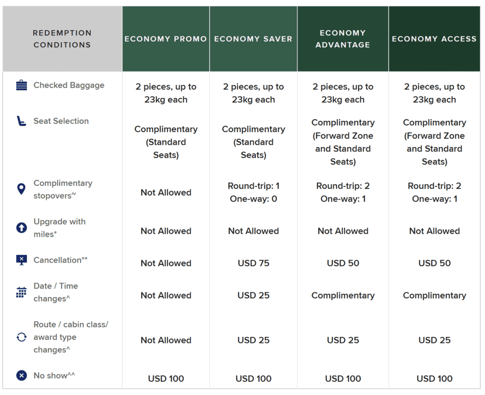Click the Cancellation screen icon
Image resolution: width=485 pixels, height=395 pixels.
(x=21, y=260)
